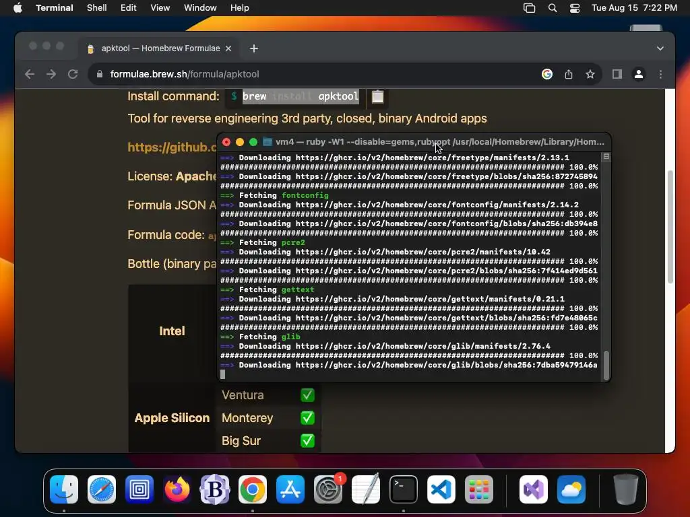The height and width of the screenshot is (517, 690).
Task: Bookmark this page with star icon
Action: tap(590, 74)
